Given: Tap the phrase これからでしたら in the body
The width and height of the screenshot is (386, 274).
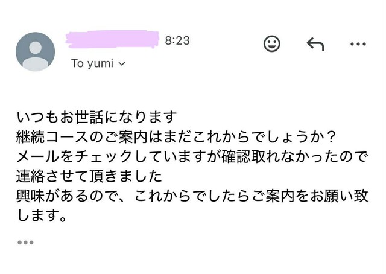Looking at the screenshot, I should click(x=192, y=196).
